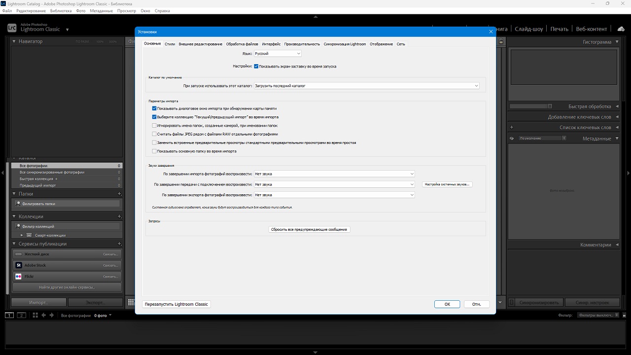Click Сбросить все предупреждающие сообщения button
This screenshot has width=631, height=355.
click(x=309, y=229)
